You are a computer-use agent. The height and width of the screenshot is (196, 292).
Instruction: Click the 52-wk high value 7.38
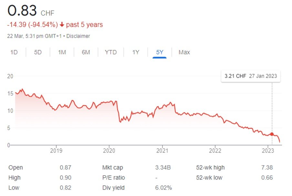[x=267, y=168]
